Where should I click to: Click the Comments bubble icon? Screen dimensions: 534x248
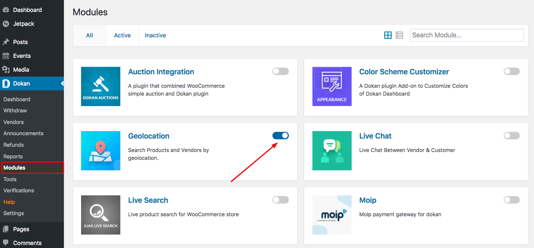[6, 243]
